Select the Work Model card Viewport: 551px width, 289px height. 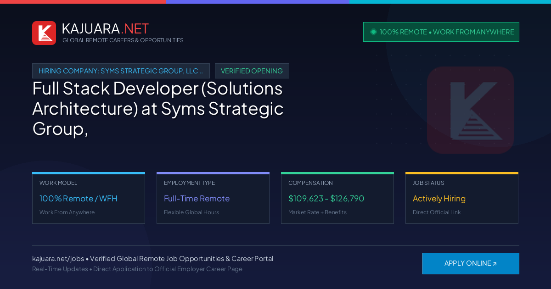89,198
